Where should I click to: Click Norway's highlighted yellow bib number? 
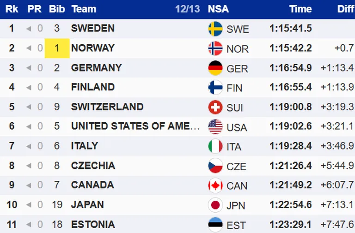point(57,48)
